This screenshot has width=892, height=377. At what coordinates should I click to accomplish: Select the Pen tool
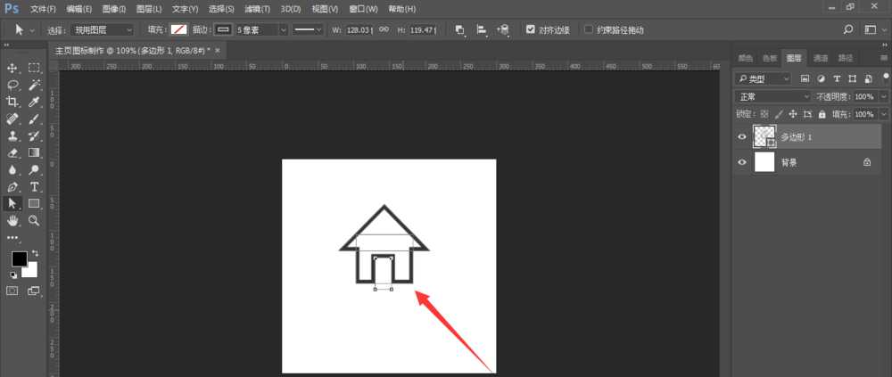[13, 187]
